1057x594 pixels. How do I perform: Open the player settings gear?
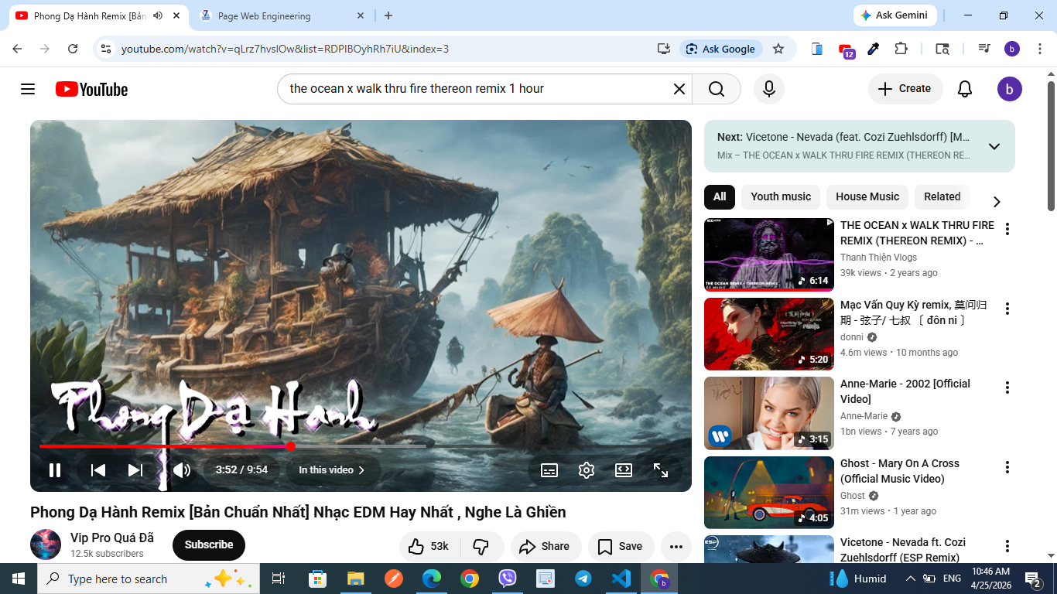[587, 470]
